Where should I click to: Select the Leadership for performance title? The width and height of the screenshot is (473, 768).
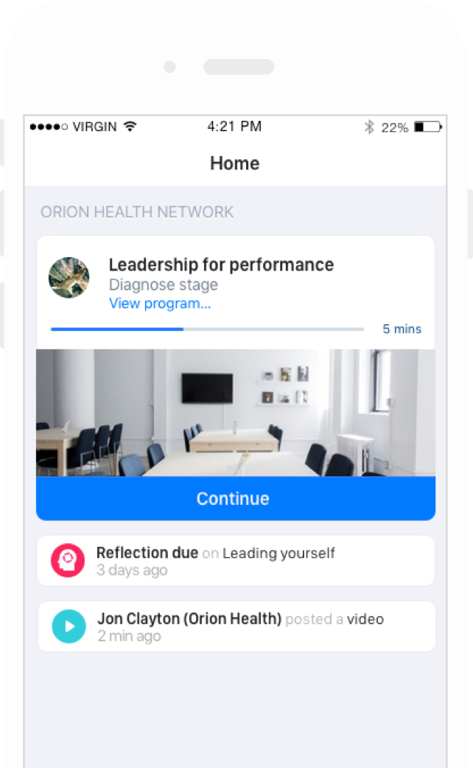221,265
